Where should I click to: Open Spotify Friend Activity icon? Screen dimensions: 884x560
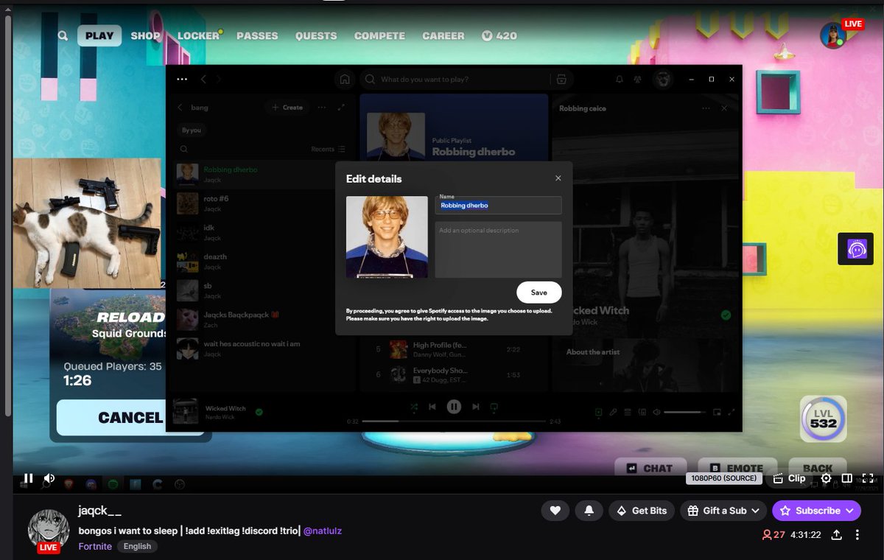638,80
